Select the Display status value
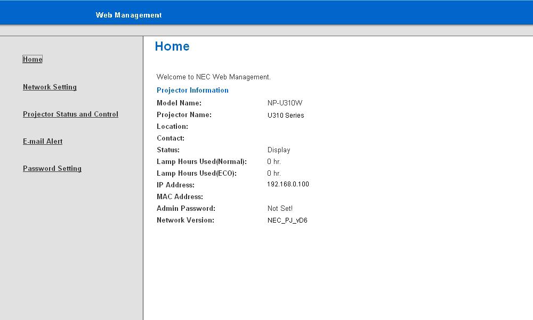 [279, 150]
